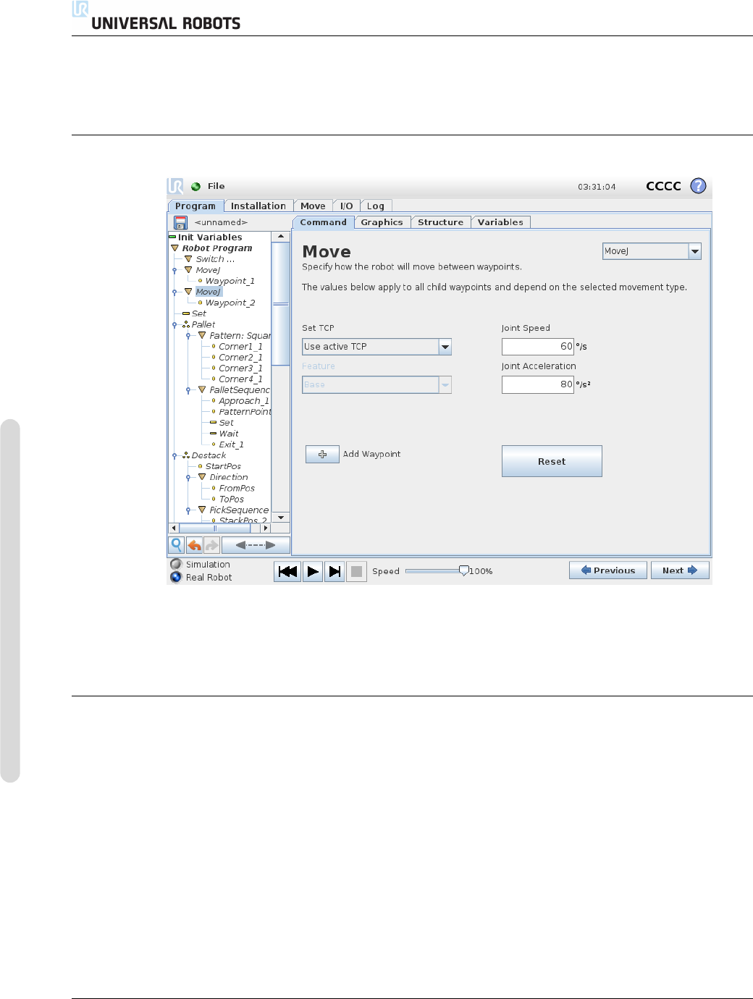
Task: Select Waypoint_2 in the program tree
Action: tap(230, 303)
